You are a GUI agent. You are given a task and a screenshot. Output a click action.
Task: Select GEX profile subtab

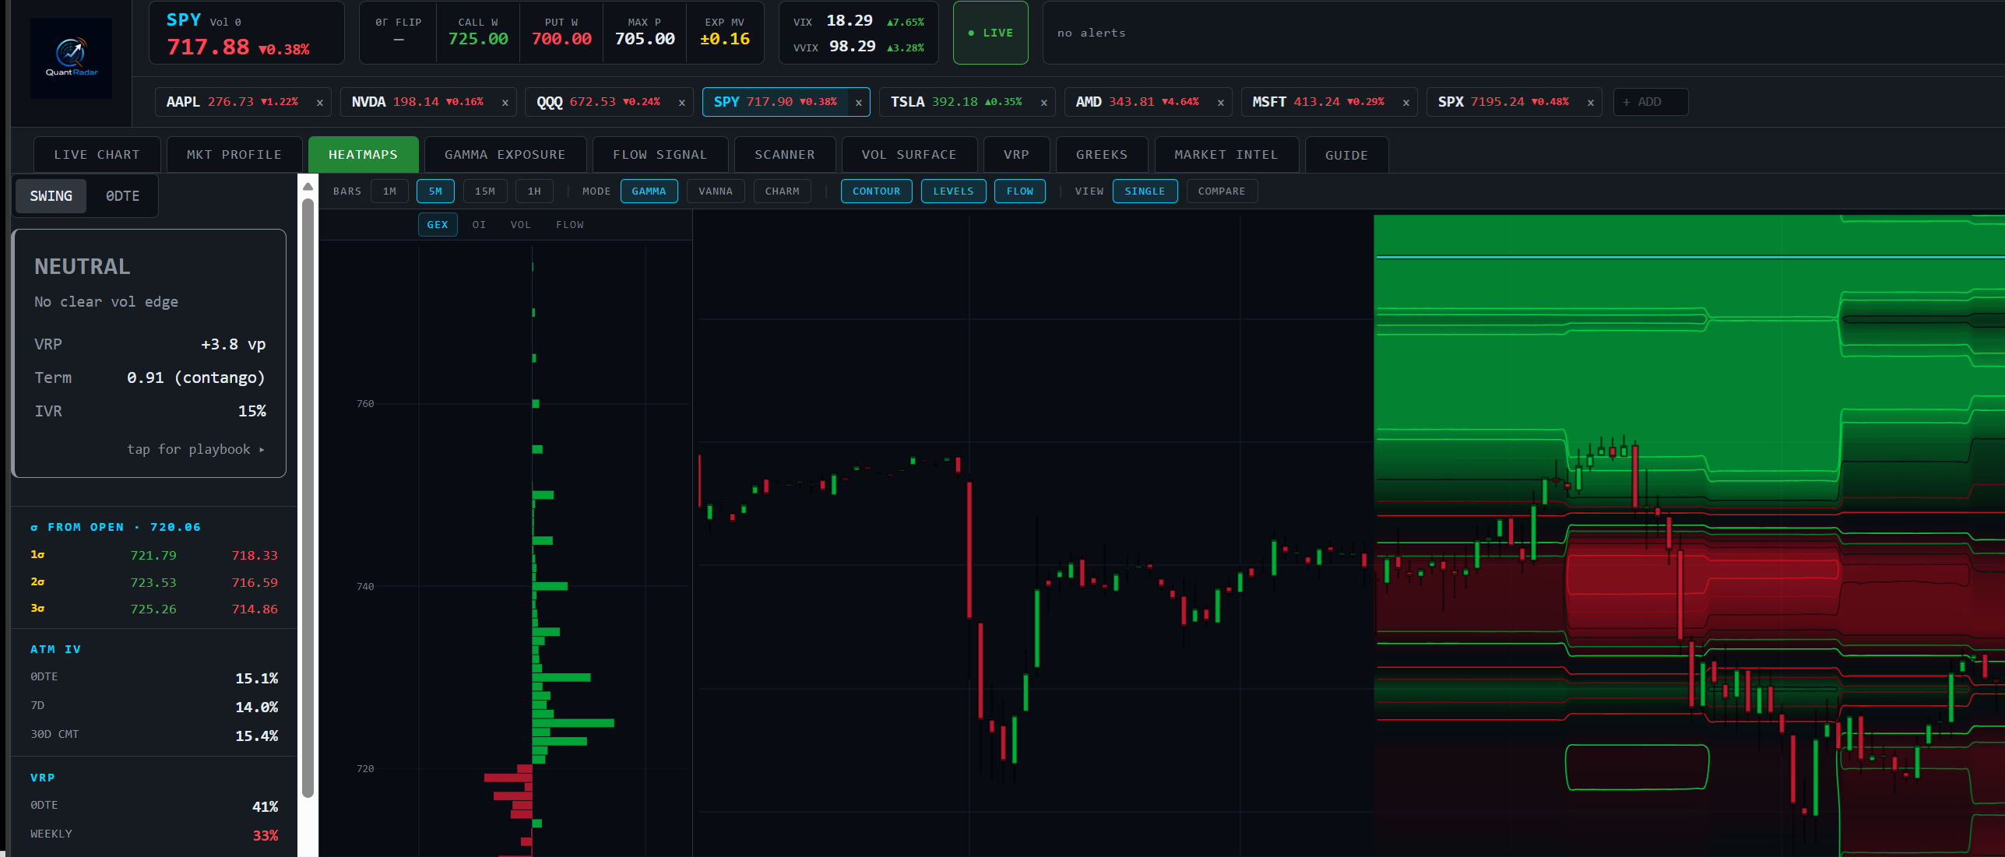click(x=438, y=225)
